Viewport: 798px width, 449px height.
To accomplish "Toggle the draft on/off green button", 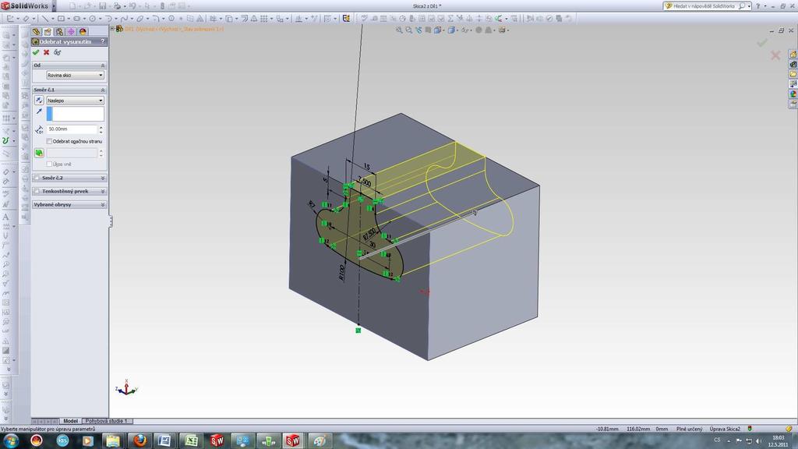I will 39,153.
